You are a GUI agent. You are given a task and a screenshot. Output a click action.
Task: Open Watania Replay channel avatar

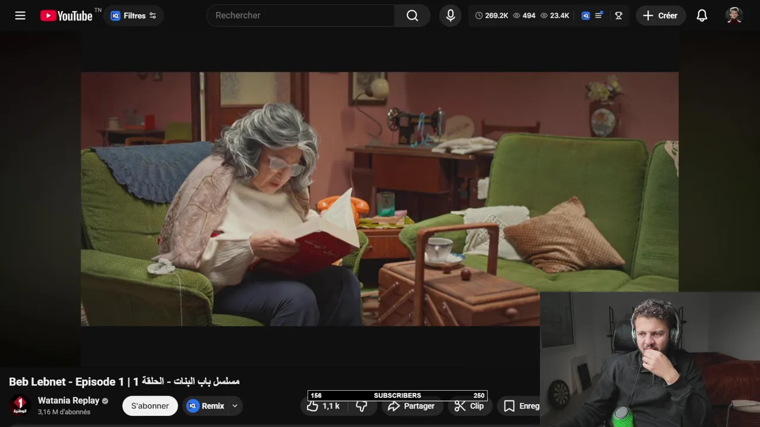click(20, 406)
